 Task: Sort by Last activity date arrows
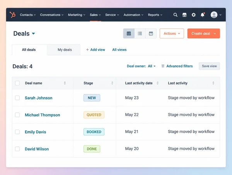158,83
